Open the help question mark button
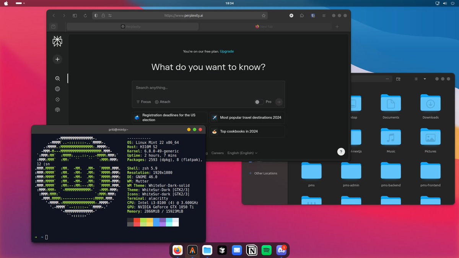 click(341, 151)
